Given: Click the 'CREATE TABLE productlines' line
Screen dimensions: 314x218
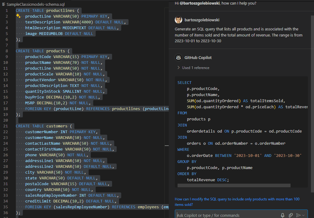Looking at the screenshot, I should (48, 10).
